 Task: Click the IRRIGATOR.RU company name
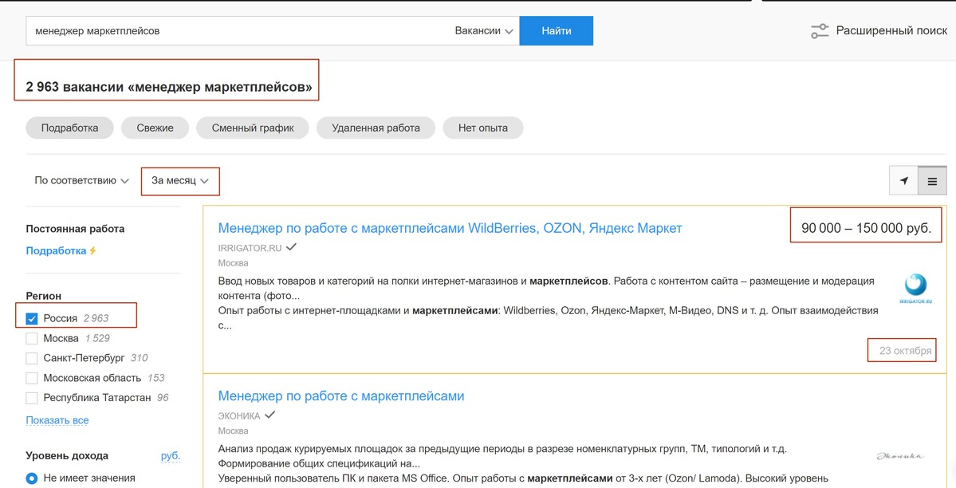pyautogui.click(x=250, y=248)
